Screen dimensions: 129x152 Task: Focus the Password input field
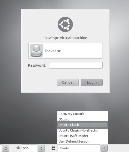[x=76, y=65]
